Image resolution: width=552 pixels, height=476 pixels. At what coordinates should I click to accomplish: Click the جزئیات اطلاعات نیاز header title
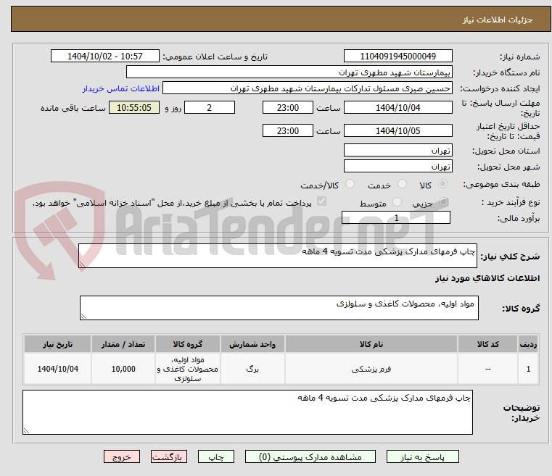click(497, 20)
